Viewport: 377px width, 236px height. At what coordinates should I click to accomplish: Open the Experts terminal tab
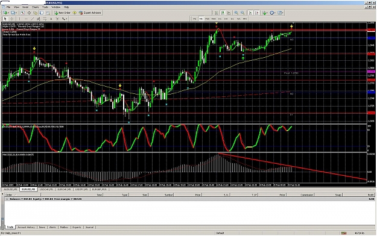click(77, 227)
